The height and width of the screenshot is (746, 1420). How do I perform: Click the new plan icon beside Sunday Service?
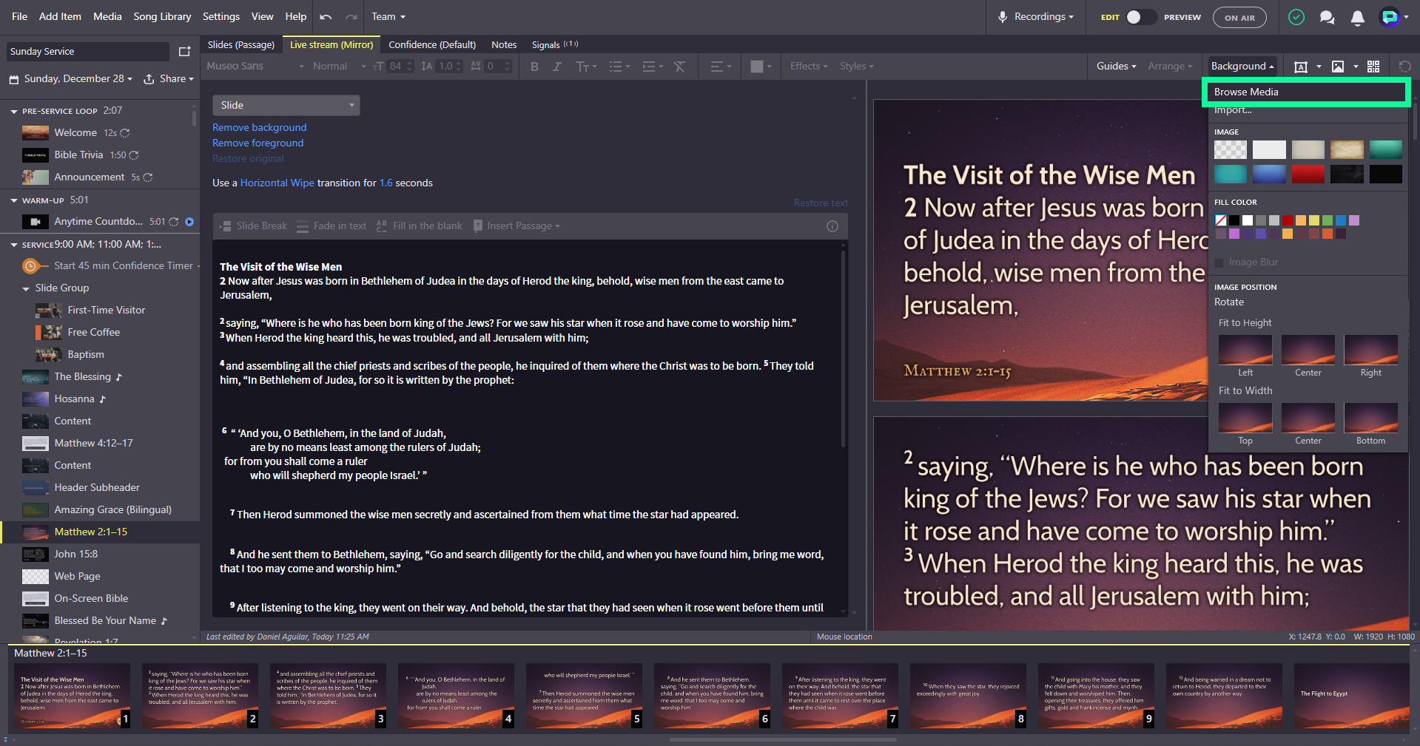pos(185,51)
